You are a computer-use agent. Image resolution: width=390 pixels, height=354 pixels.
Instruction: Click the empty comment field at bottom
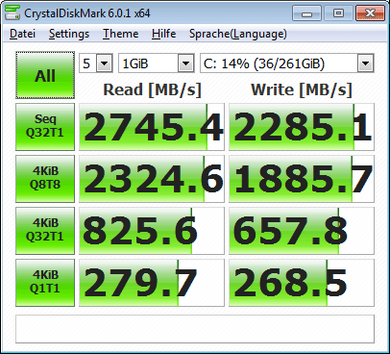point(195,329)
